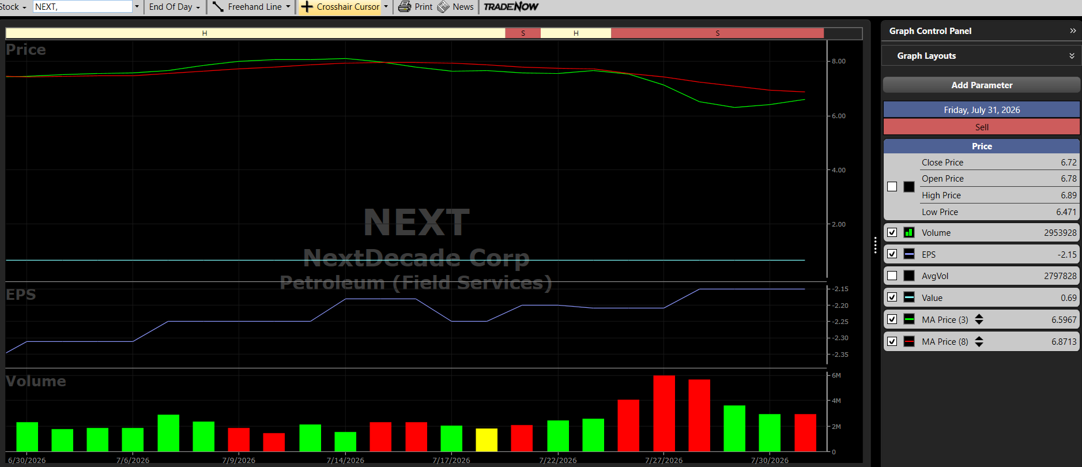Uncheck the Volume parameter checkbox

[892, 232]
